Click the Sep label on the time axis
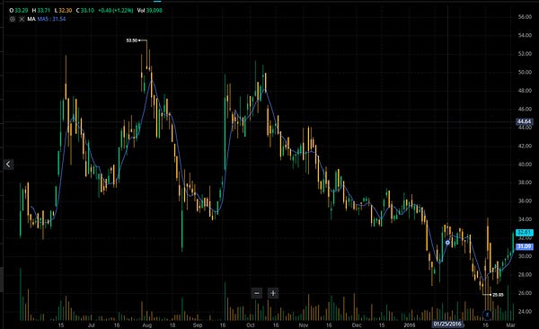The width and height of the screenshot is (539, 329). pyautogui.click(x=198, y=325)
